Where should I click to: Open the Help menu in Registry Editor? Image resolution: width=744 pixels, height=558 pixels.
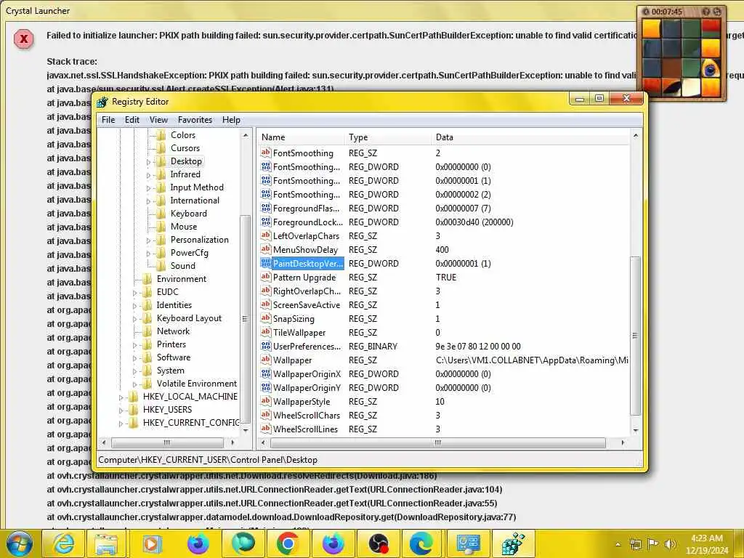pyautogui.click(x=231, y=120)
